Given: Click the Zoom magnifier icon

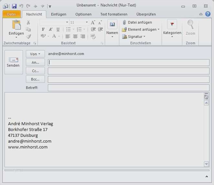Looking at the screenshot, I should [190, 24].
